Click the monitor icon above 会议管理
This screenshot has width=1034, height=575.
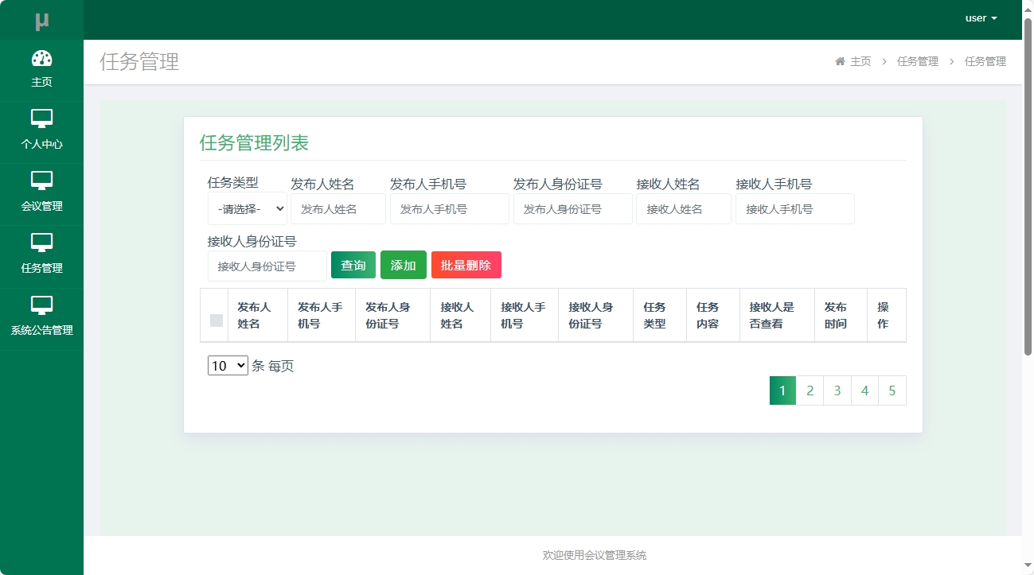[x=42, y=181]
